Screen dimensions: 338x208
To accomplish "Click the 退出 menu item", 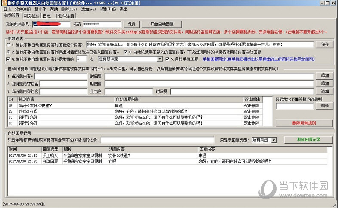I will 123,9.
